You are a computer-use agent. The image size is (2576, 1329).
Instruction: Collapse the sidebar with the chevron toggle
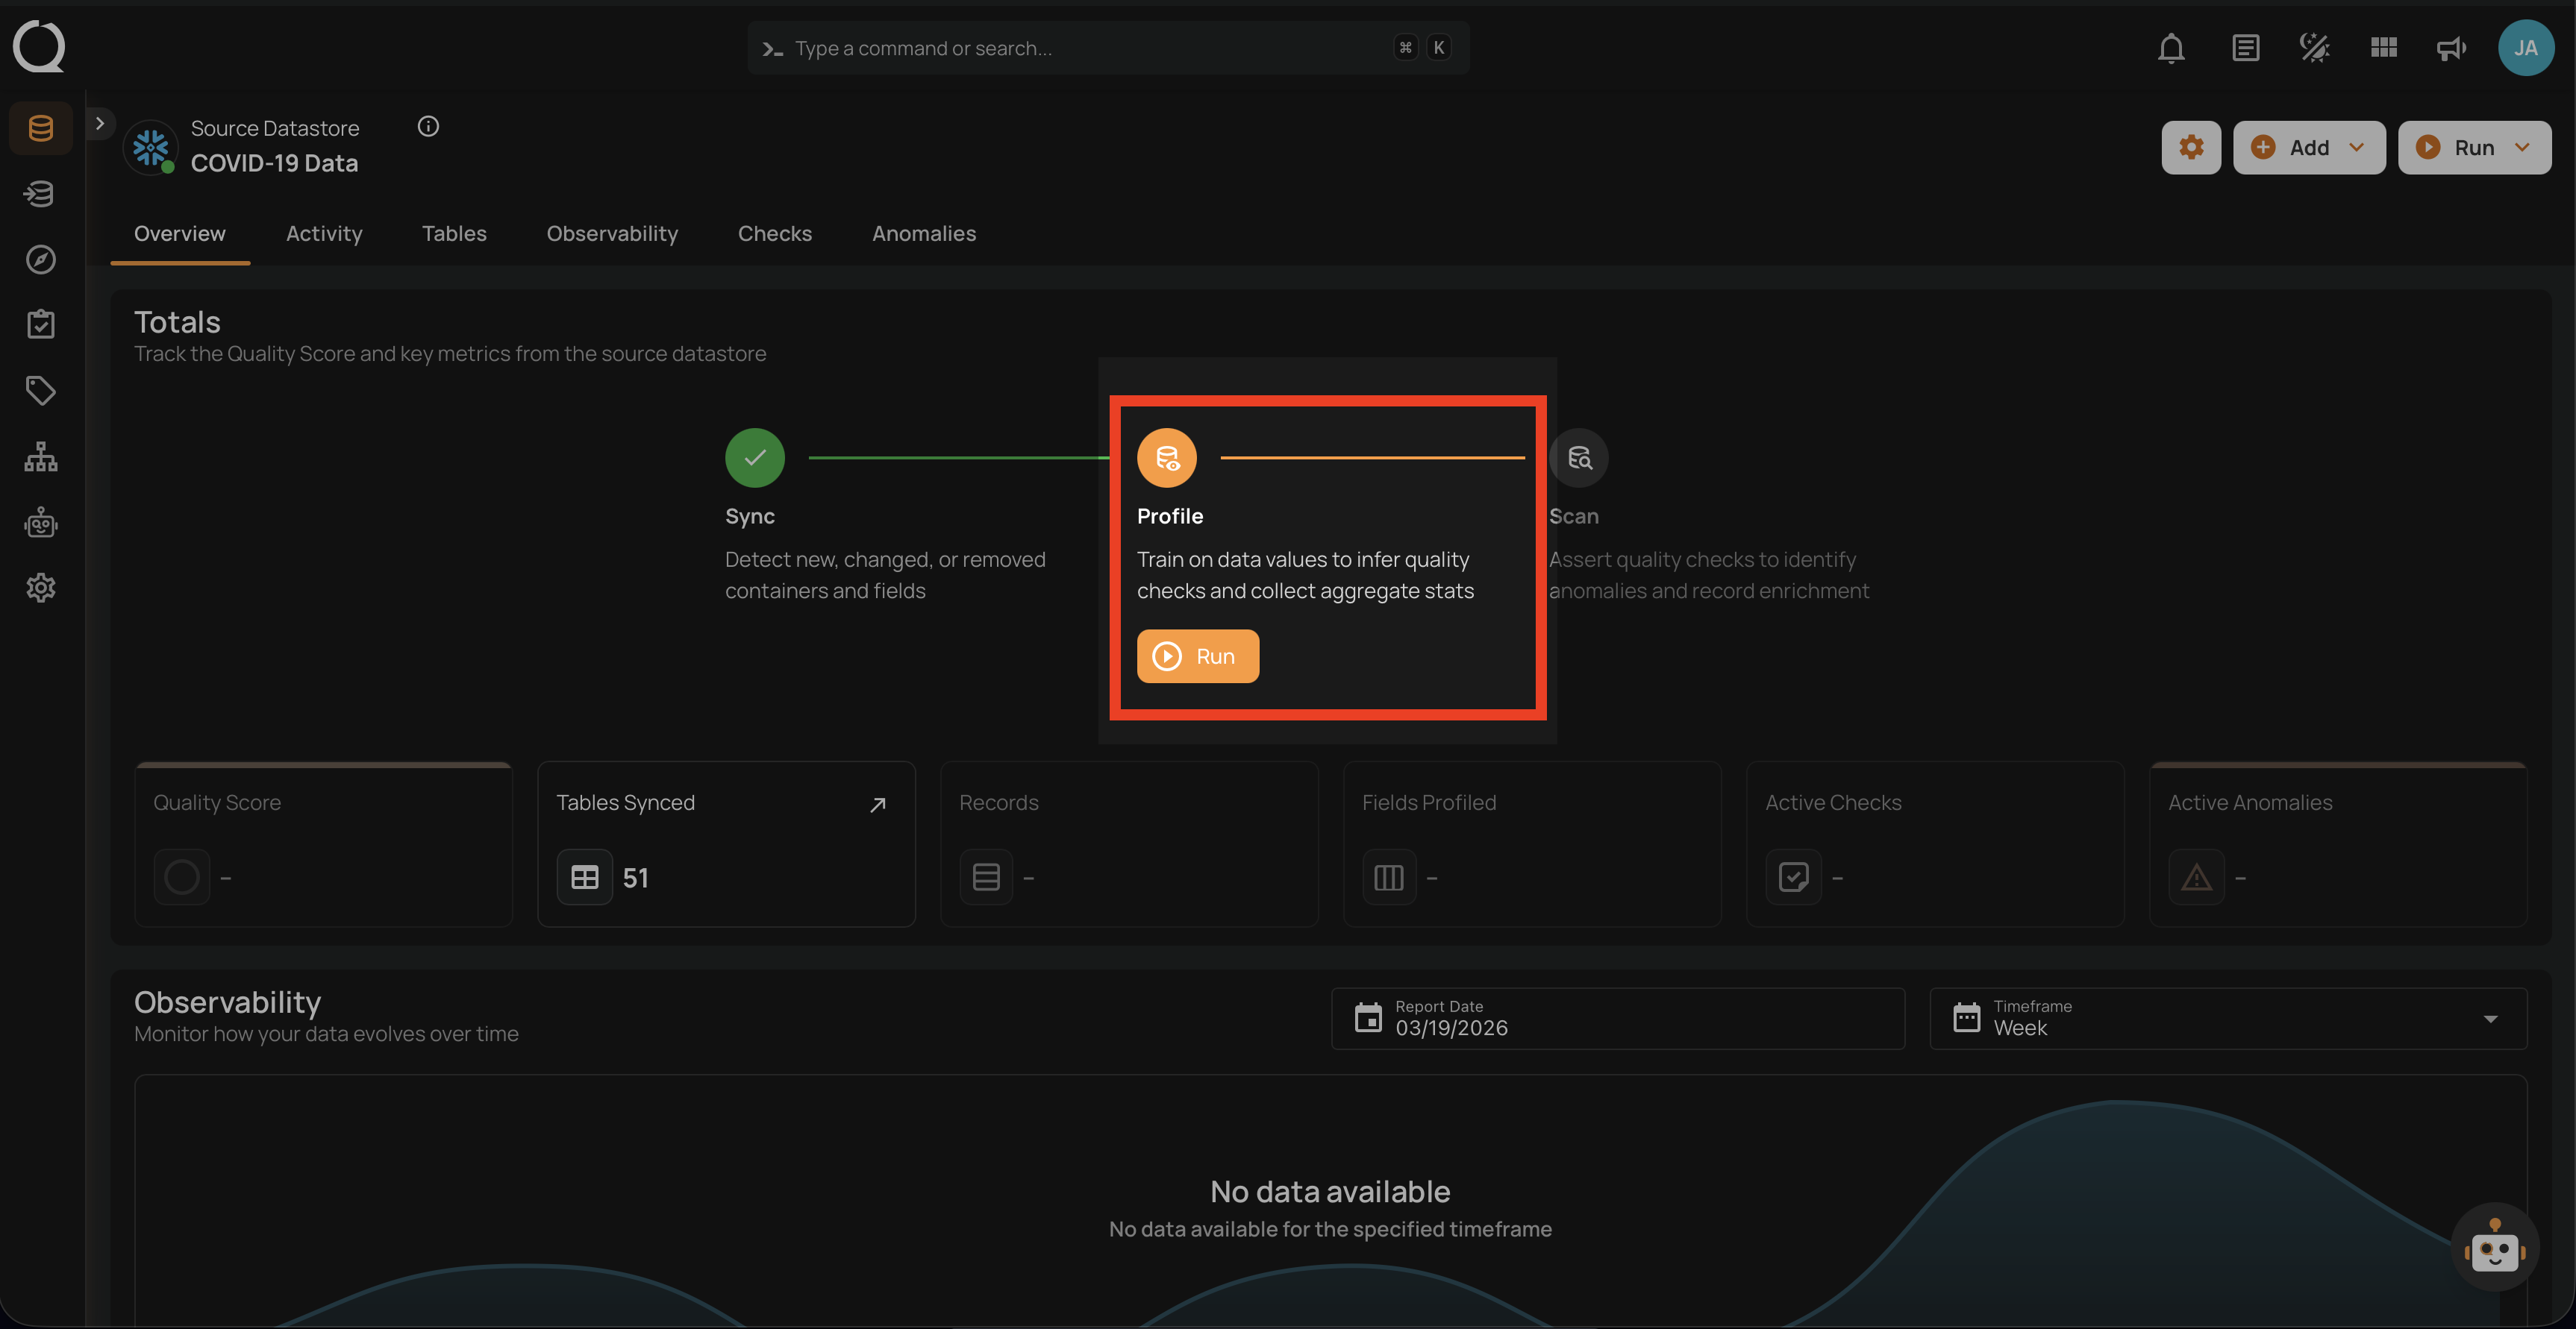(x=100, y=122)
